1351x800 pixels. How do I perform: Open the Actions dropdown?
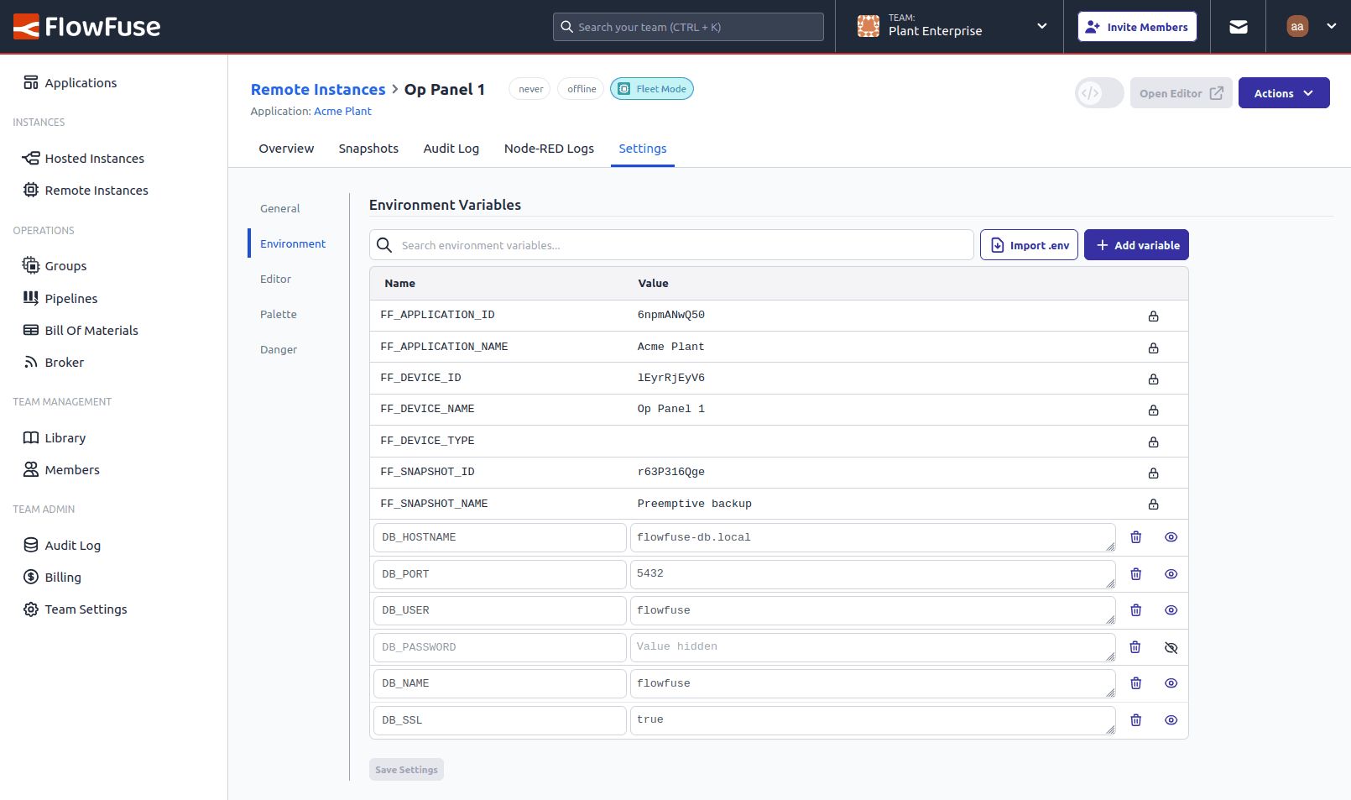pyautogui.click(x=1283, y=92)
